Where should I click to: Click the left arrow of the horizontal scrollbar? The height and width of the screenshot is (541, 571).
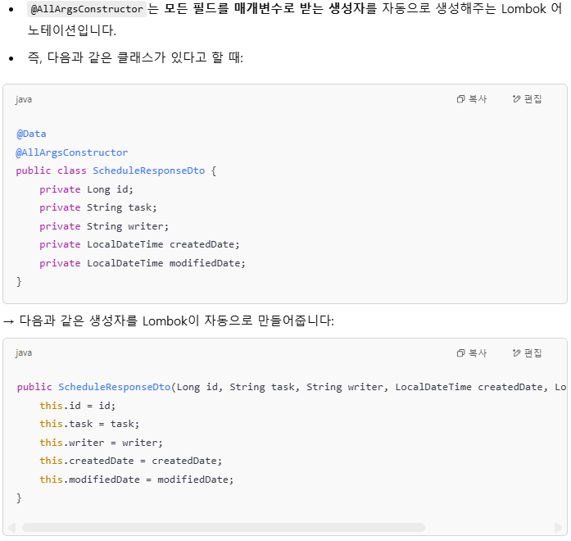[x=11, y=528]
